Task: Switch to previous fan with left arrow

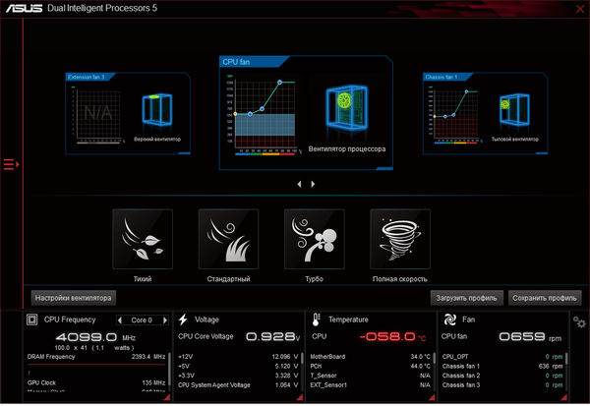Action: click(299, 184)
